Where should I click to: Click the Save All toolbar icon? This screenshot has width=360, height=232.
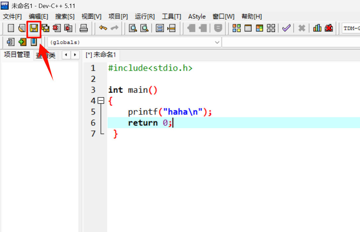pos(45,28)
